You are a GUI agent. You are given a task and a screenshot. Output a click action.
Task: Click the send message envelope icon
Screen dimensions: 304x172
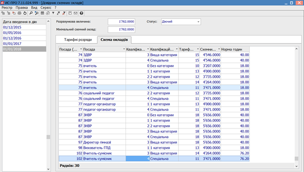coord(75,13)
